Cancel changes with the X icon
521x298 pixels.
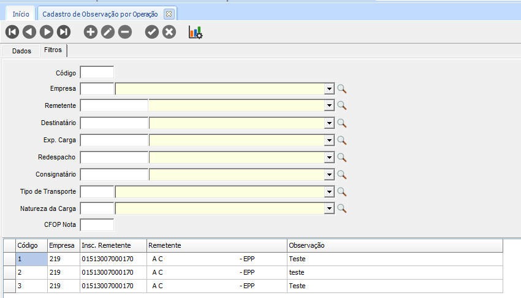pyautogui.click(x=169, y=32)
